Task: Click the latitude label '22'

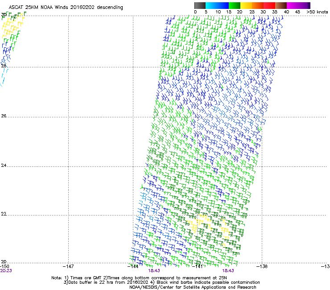Action: 4,214
